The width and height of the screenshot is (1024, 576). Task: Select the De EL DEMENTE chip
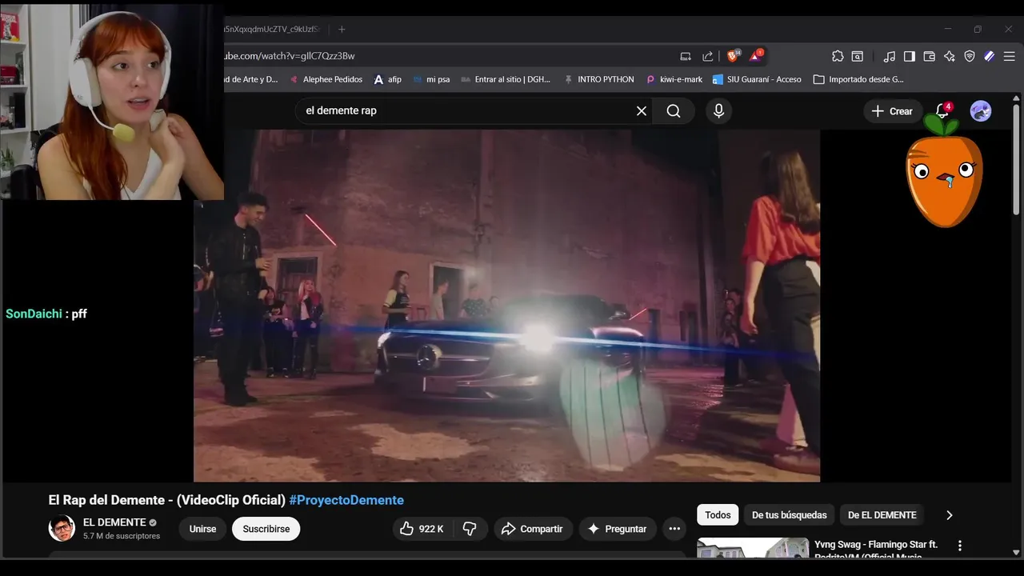pos(882,515)
